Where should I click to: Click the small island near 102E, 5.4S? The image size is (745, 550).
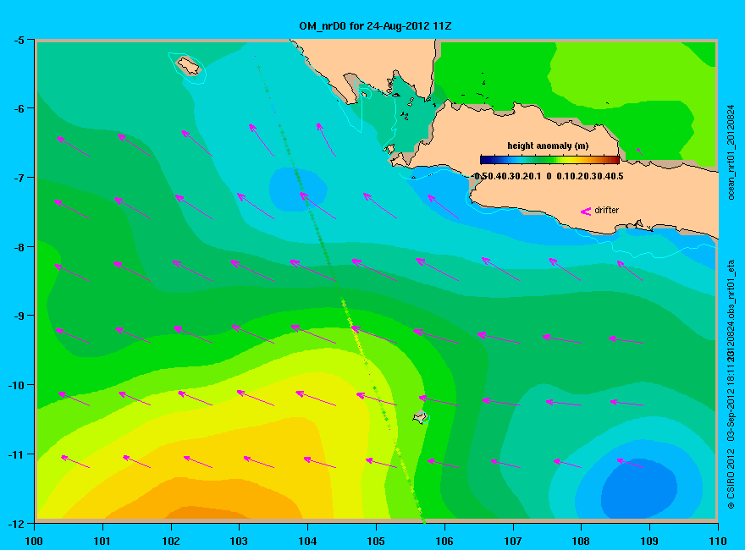[x=189, y=65]
